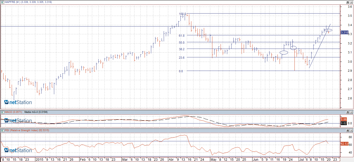Close the RSI indicator panel
Screen dimensions: 354x162
351,131
